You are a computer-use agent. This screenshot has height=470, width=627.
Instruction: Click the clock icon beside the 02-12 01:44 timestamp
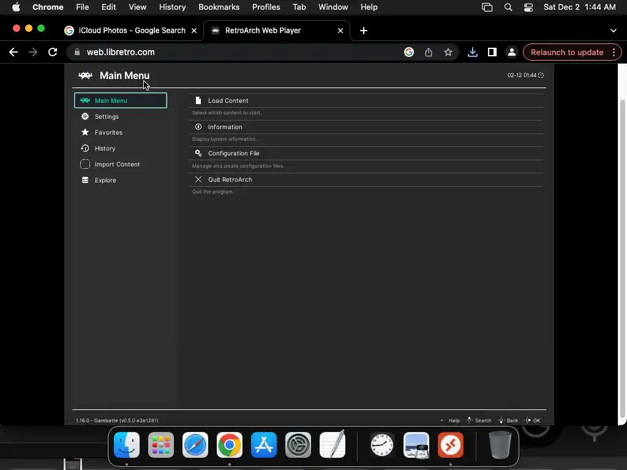point(541,75)
